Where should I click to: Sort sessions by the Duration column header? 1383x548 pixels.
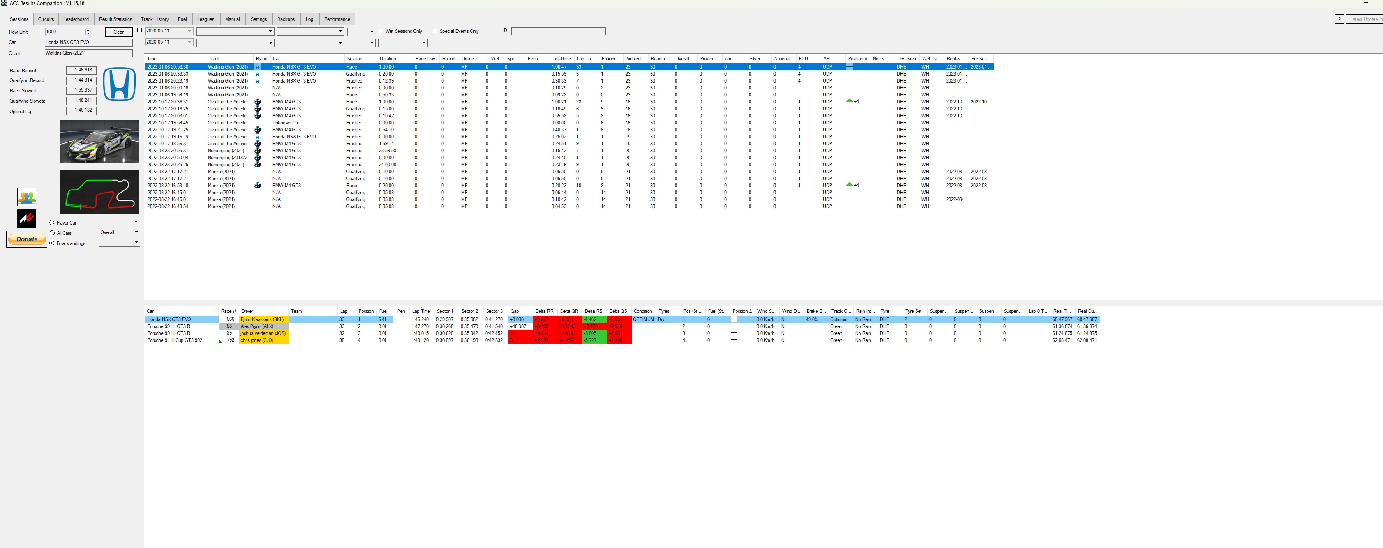click(x=395, y=59)
